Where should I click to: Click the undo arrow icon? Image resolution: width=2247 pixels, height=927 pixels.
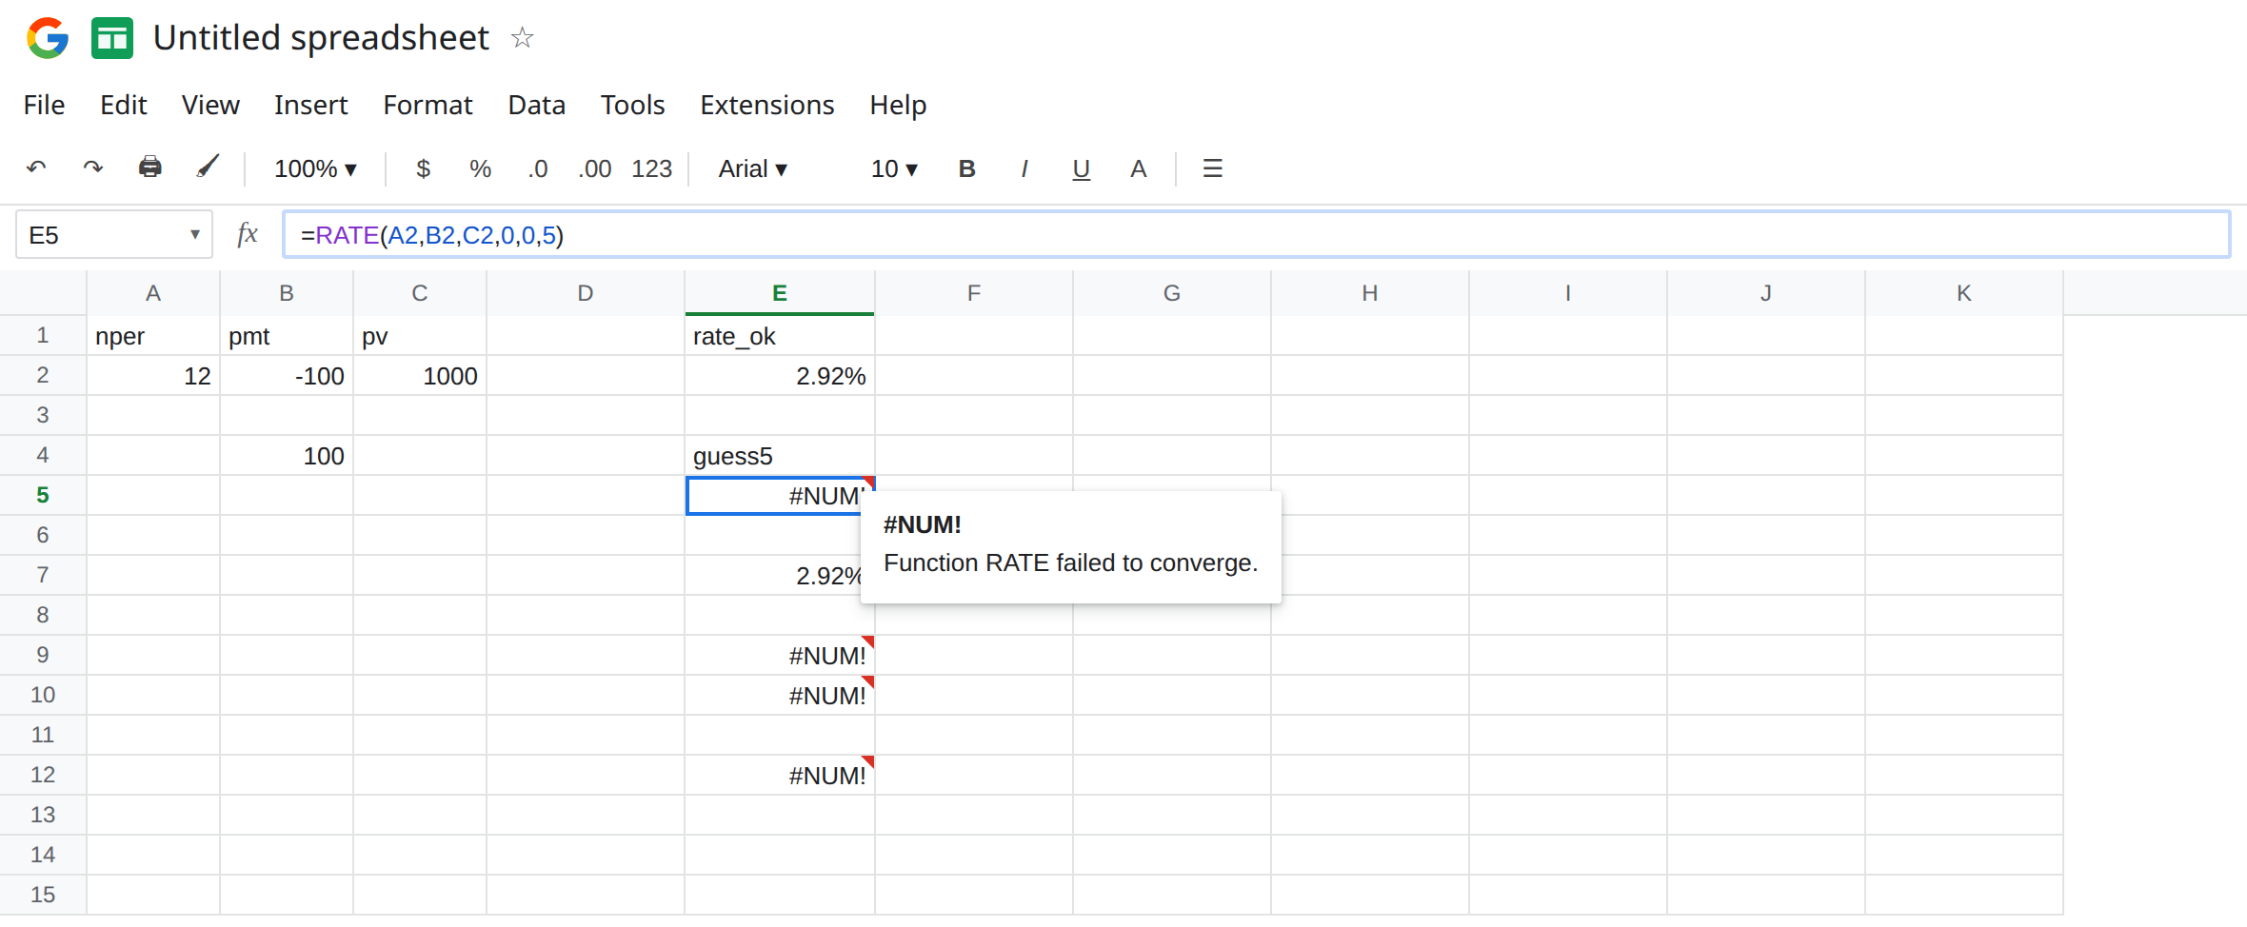coord(36,168)
